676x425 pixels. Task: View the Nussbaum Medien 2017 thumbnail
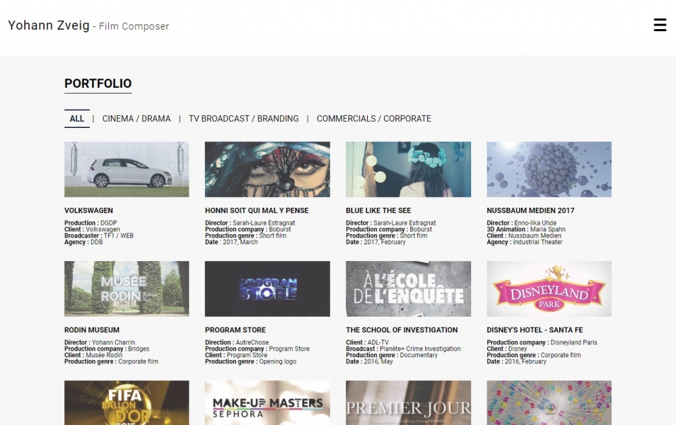pos(549,169)
